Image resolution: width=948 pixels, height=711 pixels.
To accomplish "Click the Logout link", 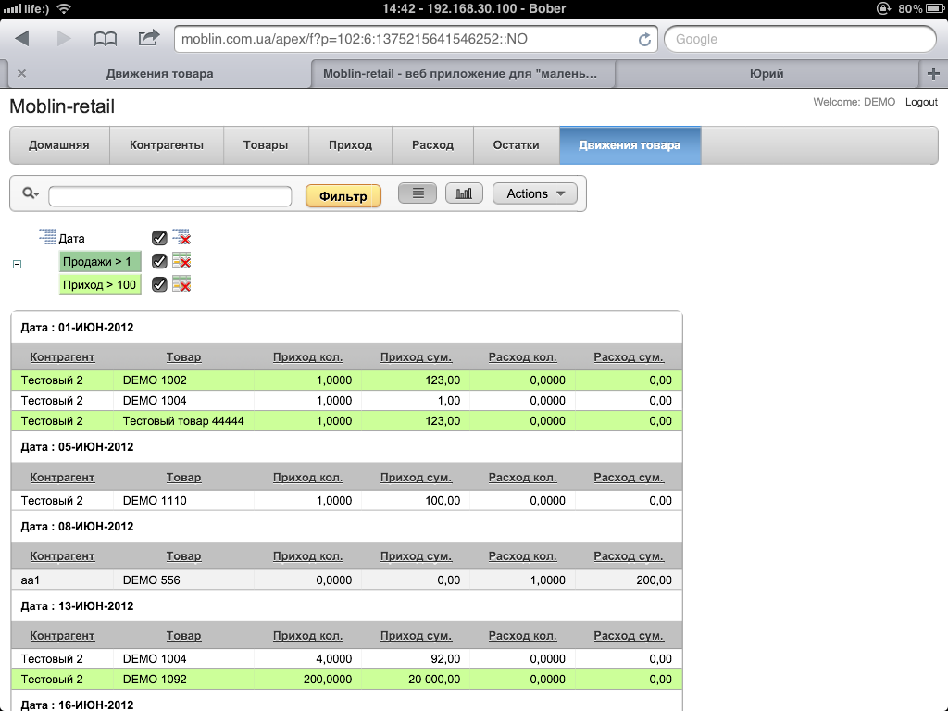I will click(x=921, y=102).
